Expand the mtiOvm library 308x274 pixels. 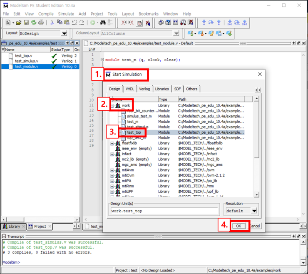(x=112, y=176)
